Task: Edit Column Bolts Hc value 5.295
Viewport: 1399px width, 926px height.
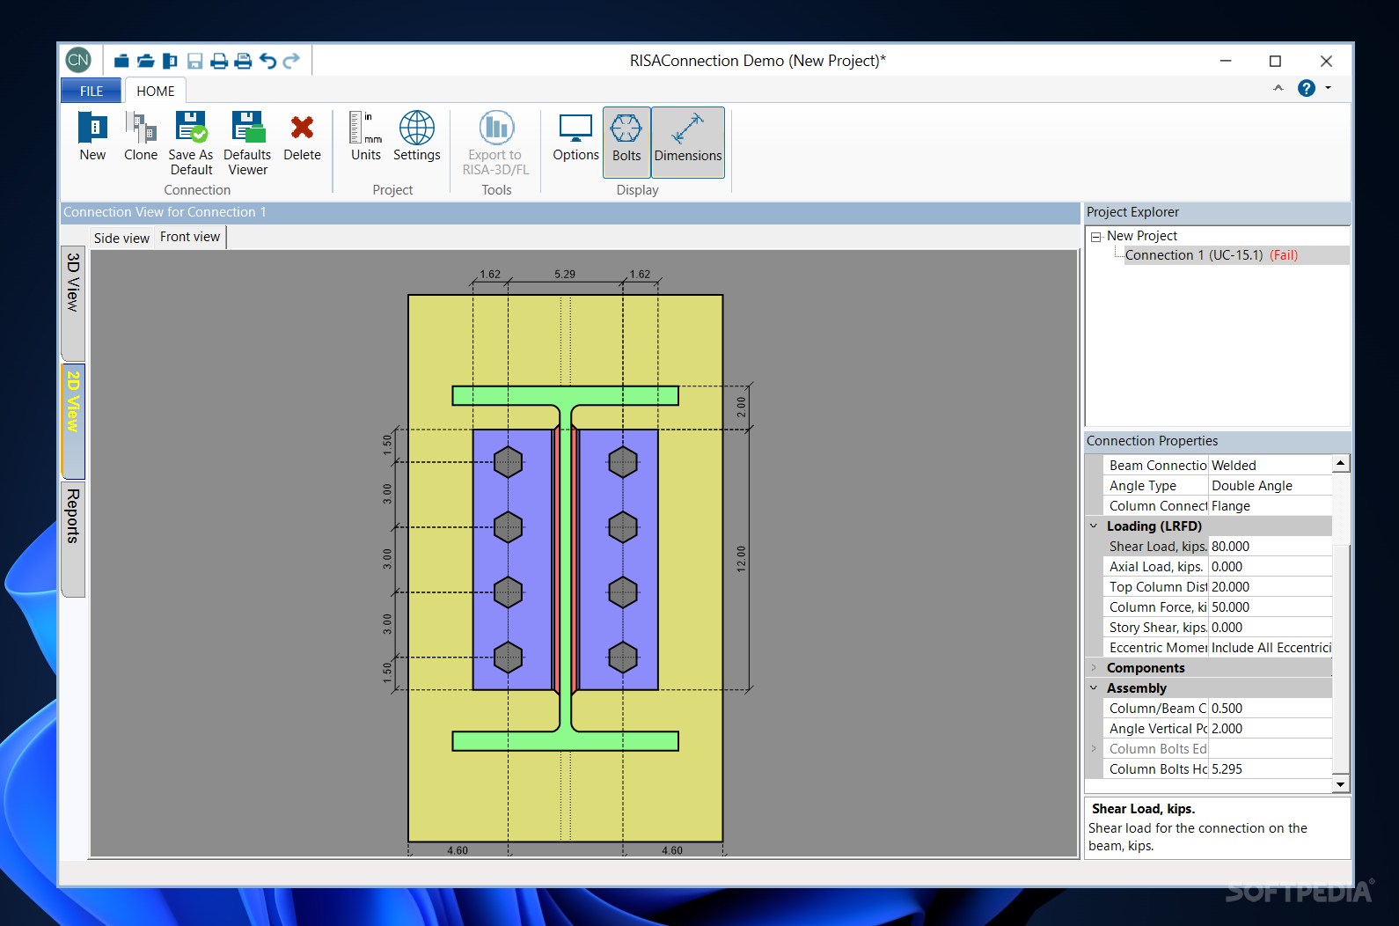Action: click(1271, 768)
